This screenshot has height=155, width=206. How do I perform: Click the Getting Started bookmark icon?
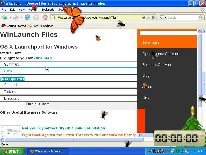click(3, 26)
